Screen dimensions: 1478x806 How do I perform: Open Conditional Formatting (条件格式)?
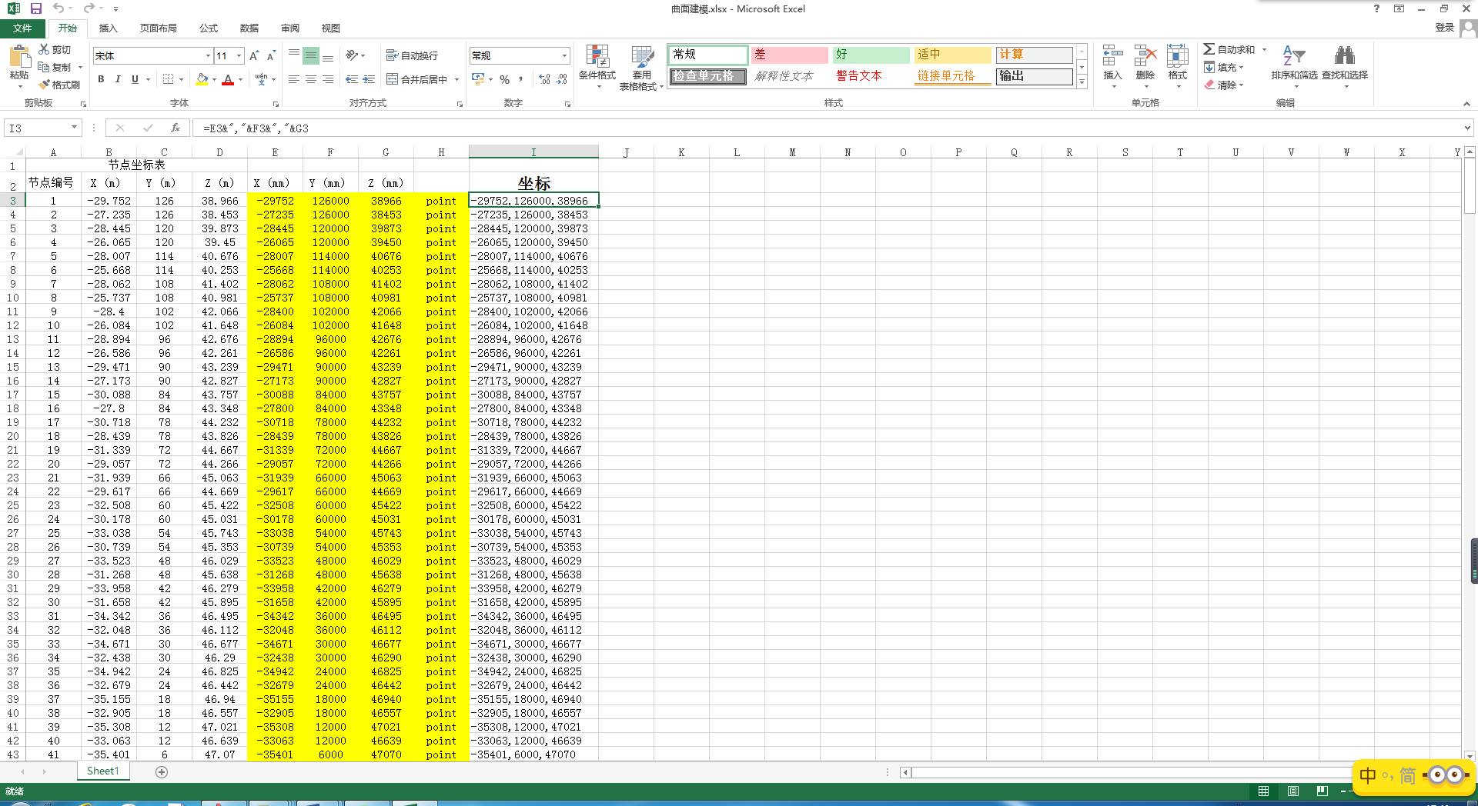click(597, 67)
